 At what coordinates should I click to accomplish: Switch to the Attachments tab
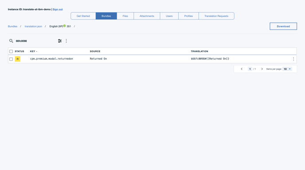[x=147, y=16]
